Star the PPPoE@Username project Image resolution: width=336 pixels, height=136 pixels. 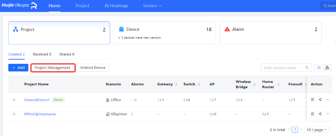point(14,114)
